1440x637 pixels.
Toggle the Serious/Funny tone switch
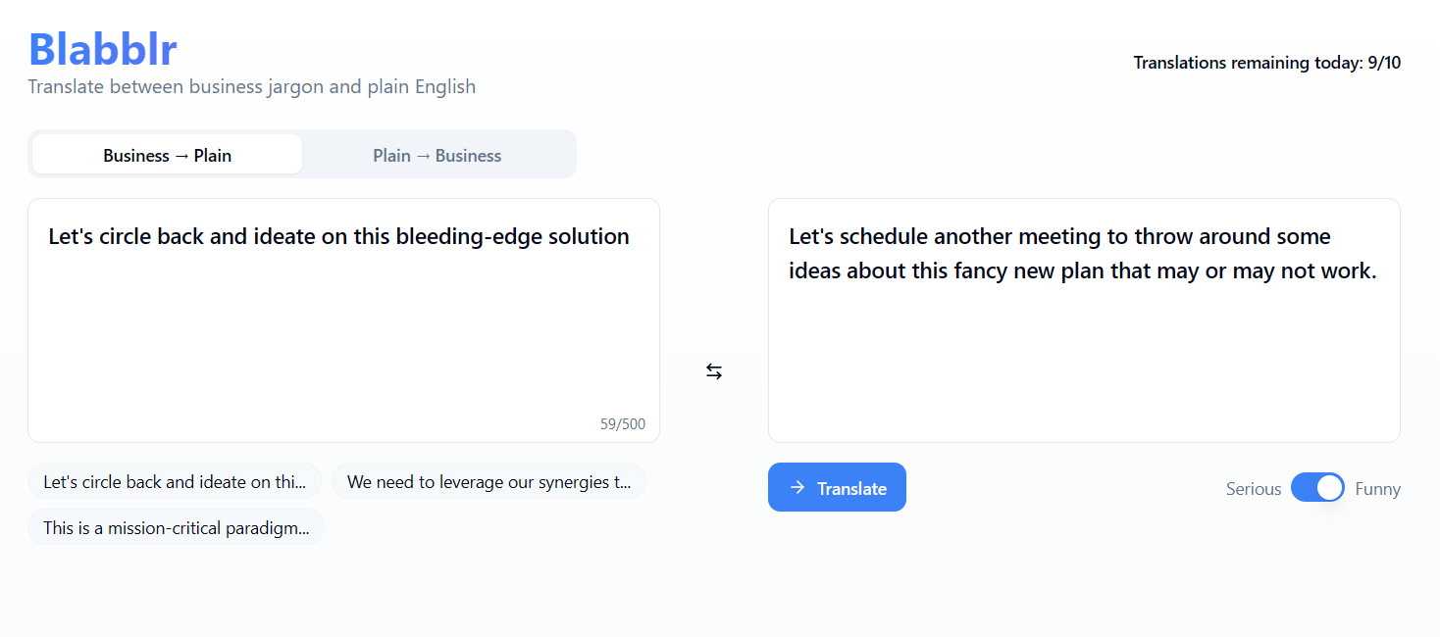[x=1317, y=488]
